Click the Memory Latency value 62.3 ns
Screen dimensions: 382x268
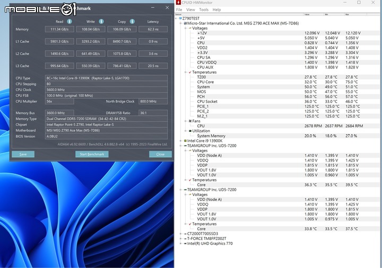tap(153, 29)
